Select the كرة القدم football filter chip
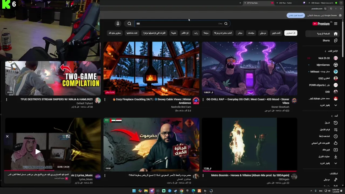The height and width of the screenshot is (194, 345). point(185,33)
